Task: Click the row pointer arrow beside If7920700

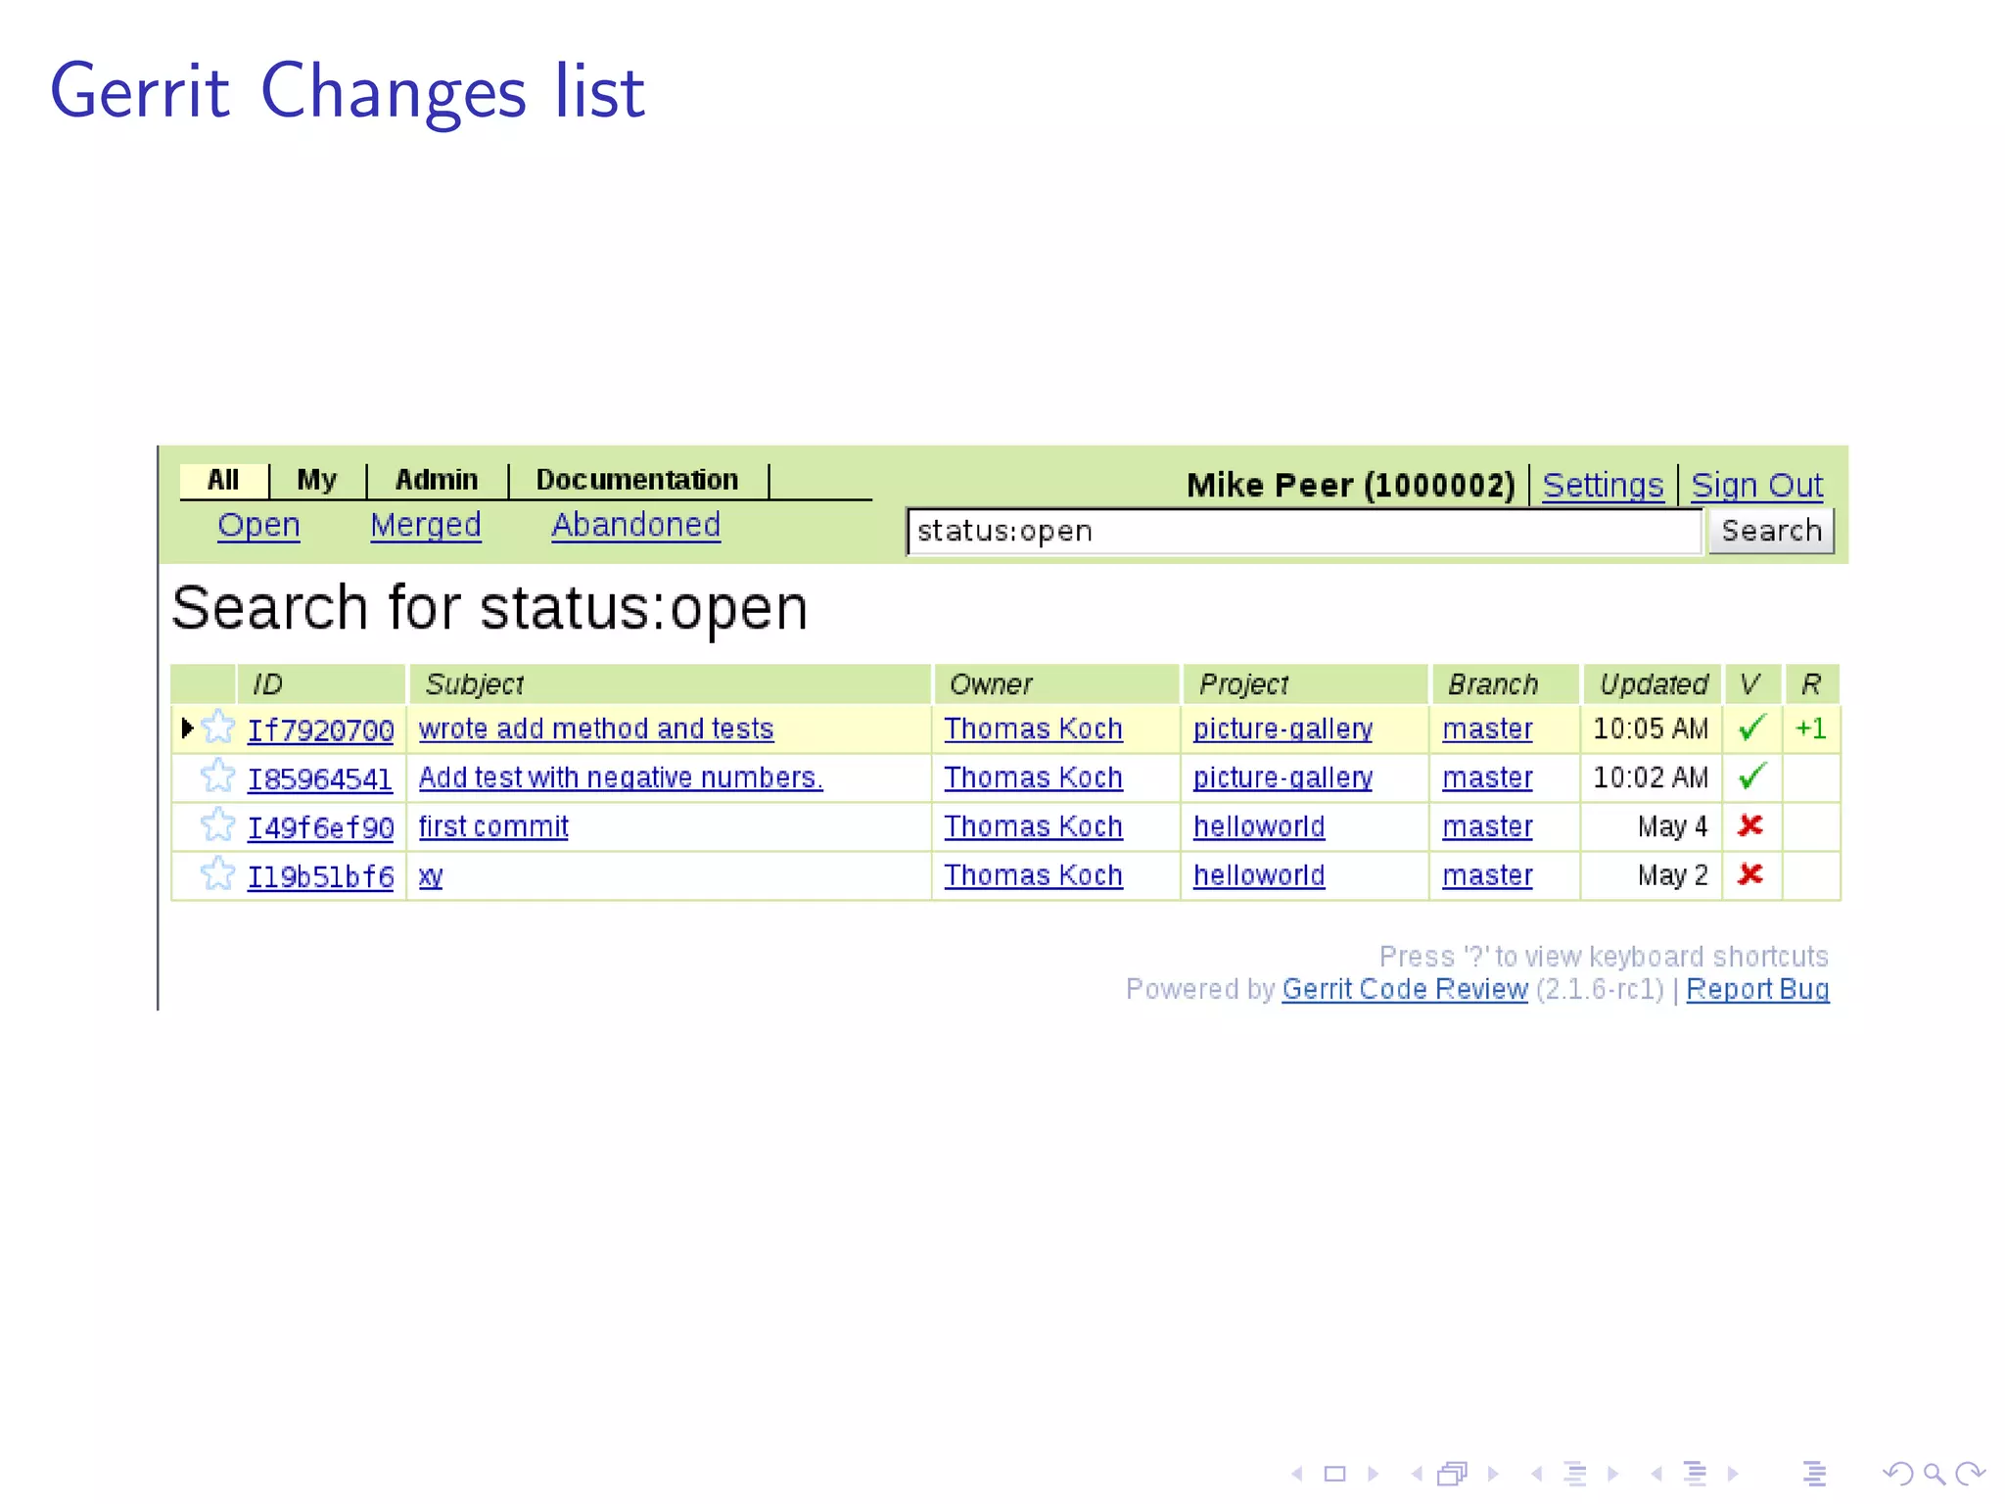Action: [187, 728]
